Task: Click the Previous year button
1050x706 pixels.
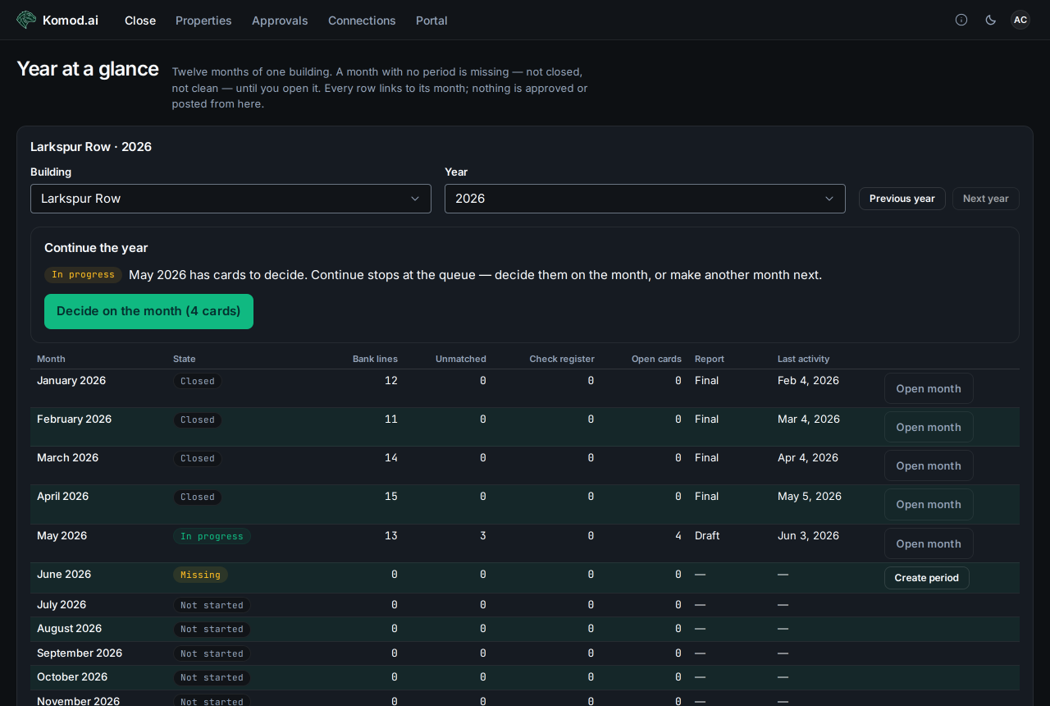Action: point(902,199)
